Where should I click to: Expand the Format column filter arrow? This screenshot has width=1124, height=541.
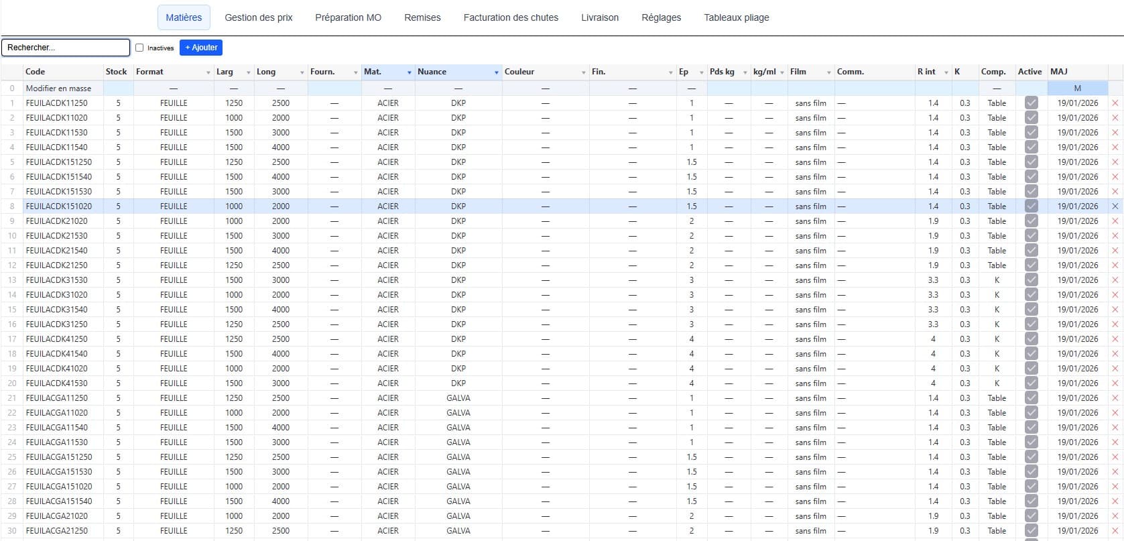(x=208, y=72)
